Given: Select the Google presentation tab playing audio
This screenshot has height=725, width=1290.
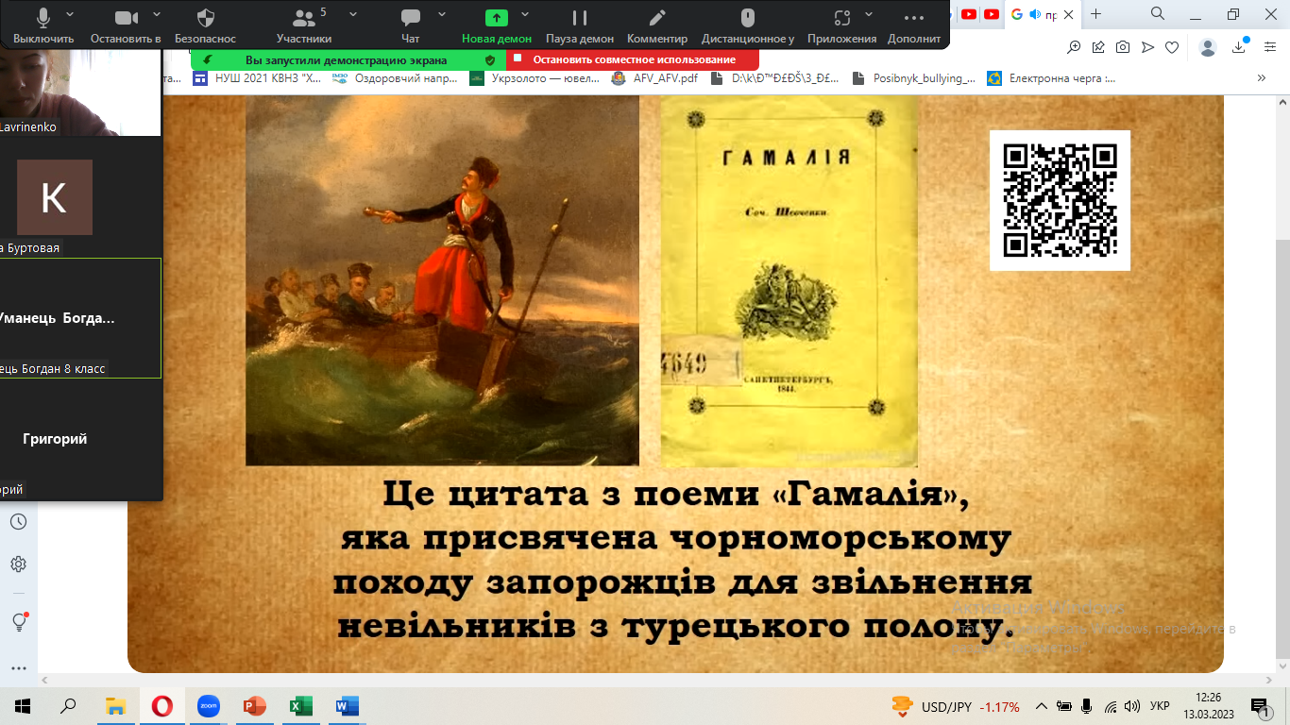Looking at the screenshot, I should [x=1044, y=14].
